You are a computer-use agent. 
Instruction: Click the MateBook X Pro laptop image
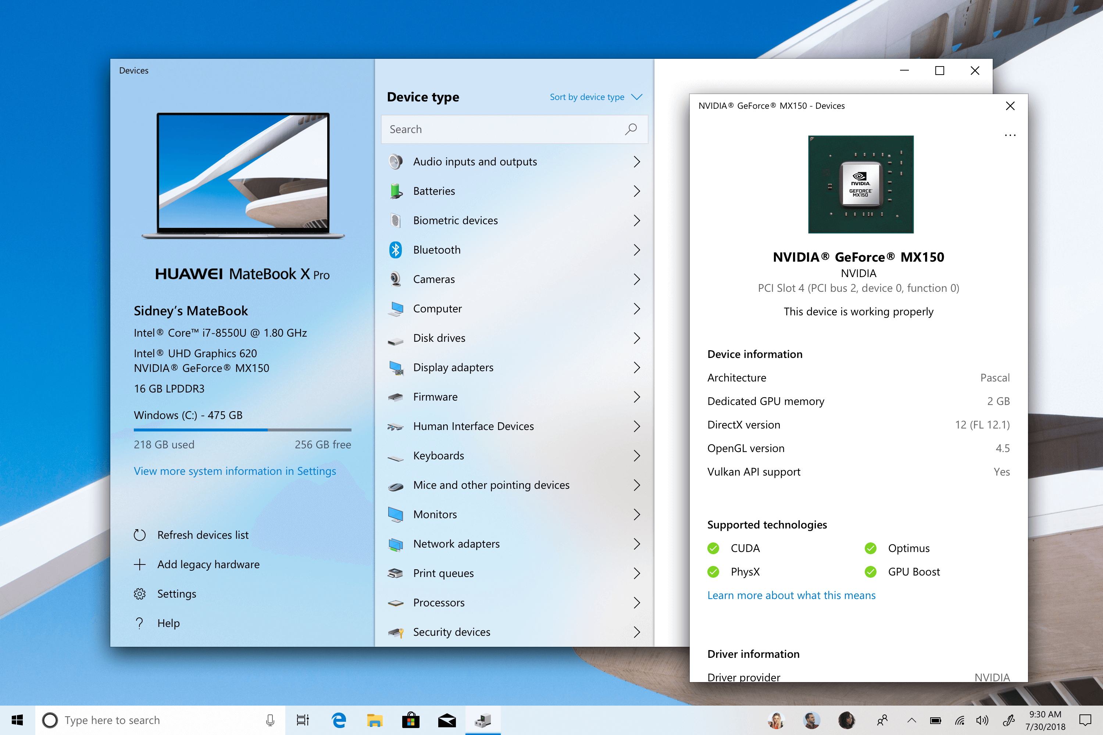(x=243, y=176)
